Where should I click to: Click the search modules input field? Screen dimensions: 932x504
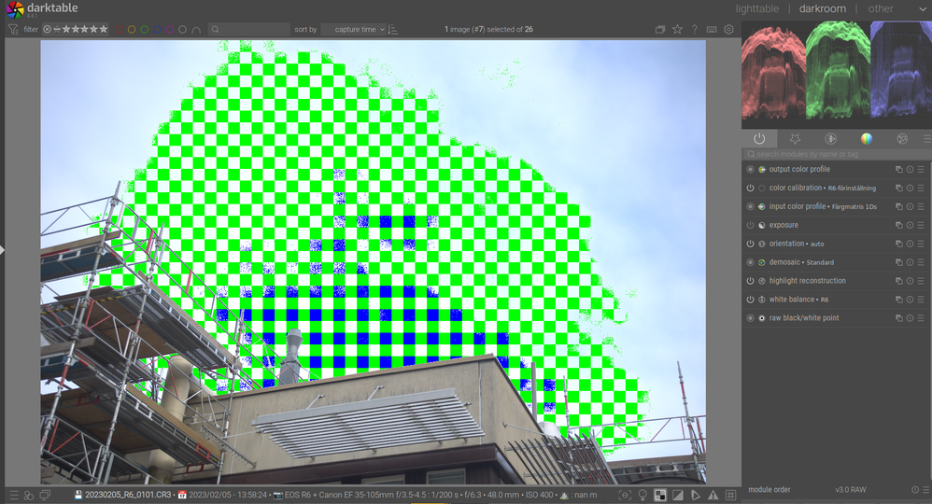point(831,154)
